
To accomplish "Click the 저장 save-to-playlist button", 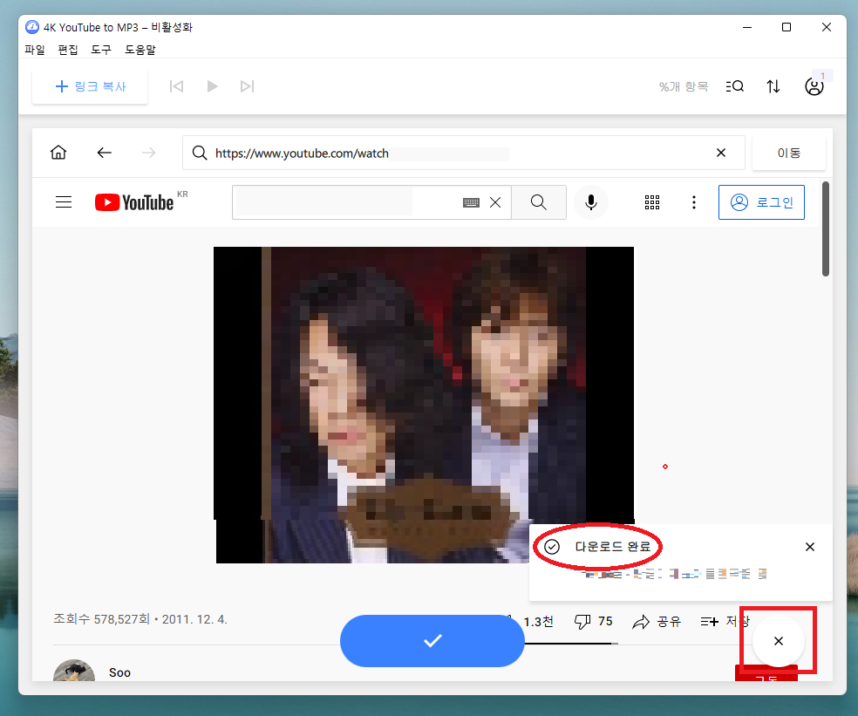I will [725, 621].
